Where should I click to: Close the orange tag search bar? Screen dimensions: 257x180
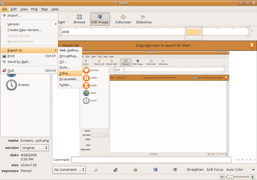[252, 46]
